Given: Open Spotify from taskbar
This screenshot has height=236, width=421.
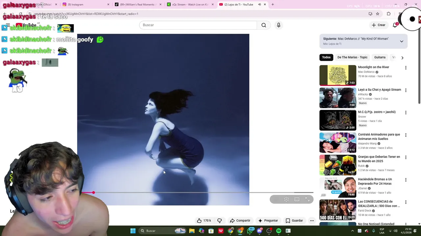Looking at the screenshot, I should click(279, 231).
